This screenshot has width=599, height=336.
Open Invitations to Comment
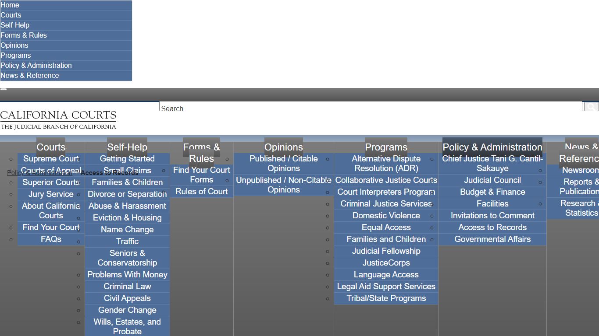[492, 216]
